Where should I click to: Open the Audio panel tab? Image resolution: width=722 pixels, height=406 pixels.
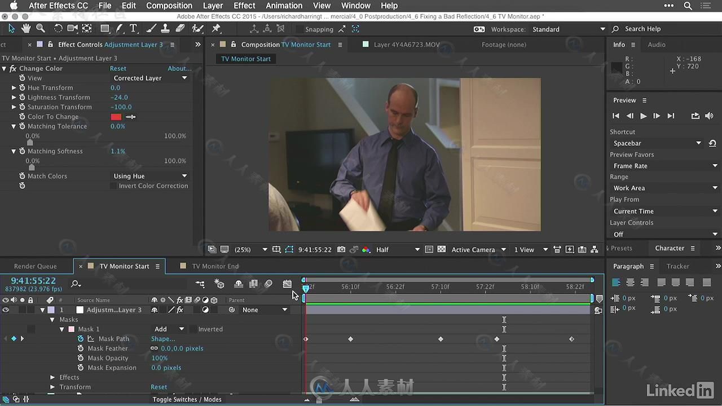coord(657,45)
